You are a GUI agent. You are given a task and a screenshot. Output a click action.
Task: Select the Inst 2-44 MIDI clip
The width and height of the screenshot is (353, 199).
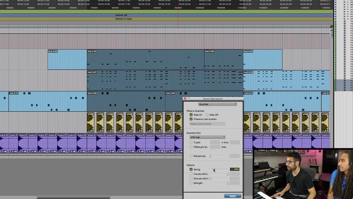146,60
